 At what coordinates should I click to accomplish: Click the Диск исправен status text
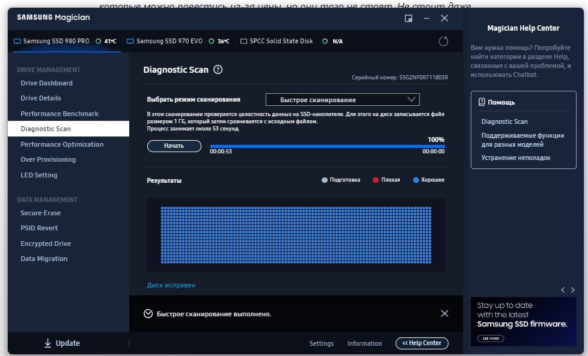coord(171,285)
